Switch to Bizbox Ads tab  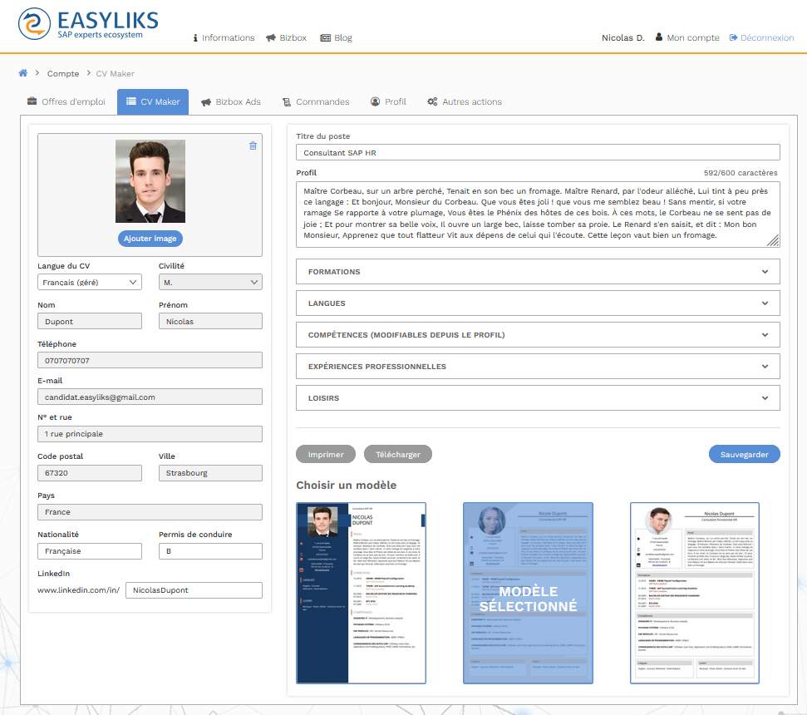click(x=231, y=101)
